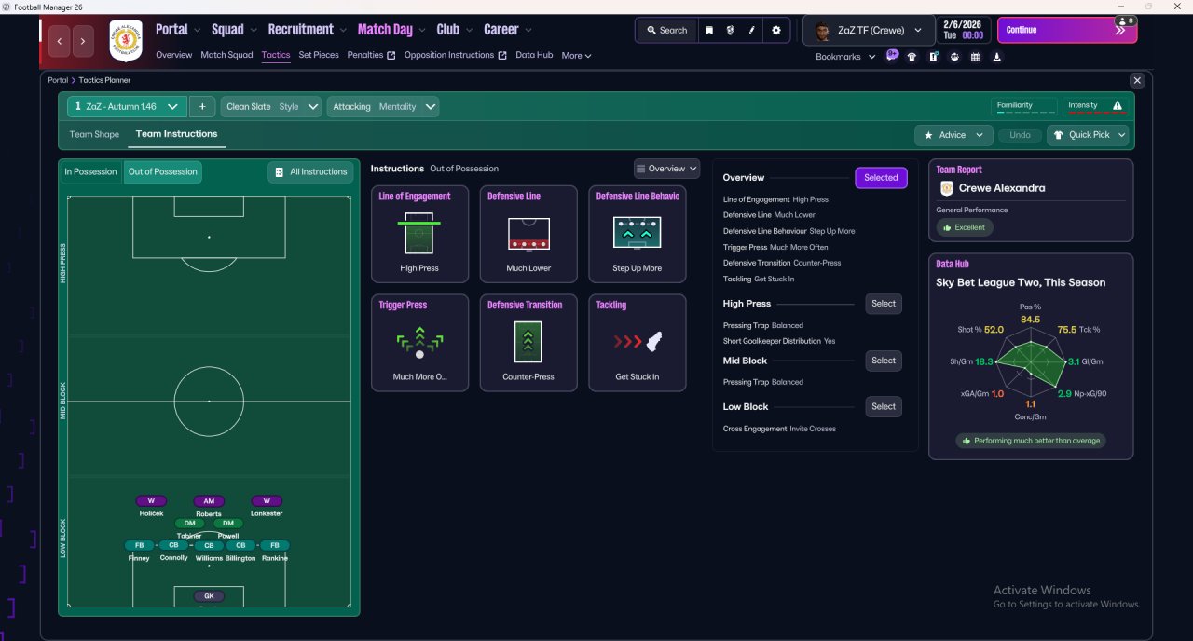The width and height of the screenshot is (1193, 641).
Task: Open the Attacking Mentality dropdown
Action: [383, 106]
